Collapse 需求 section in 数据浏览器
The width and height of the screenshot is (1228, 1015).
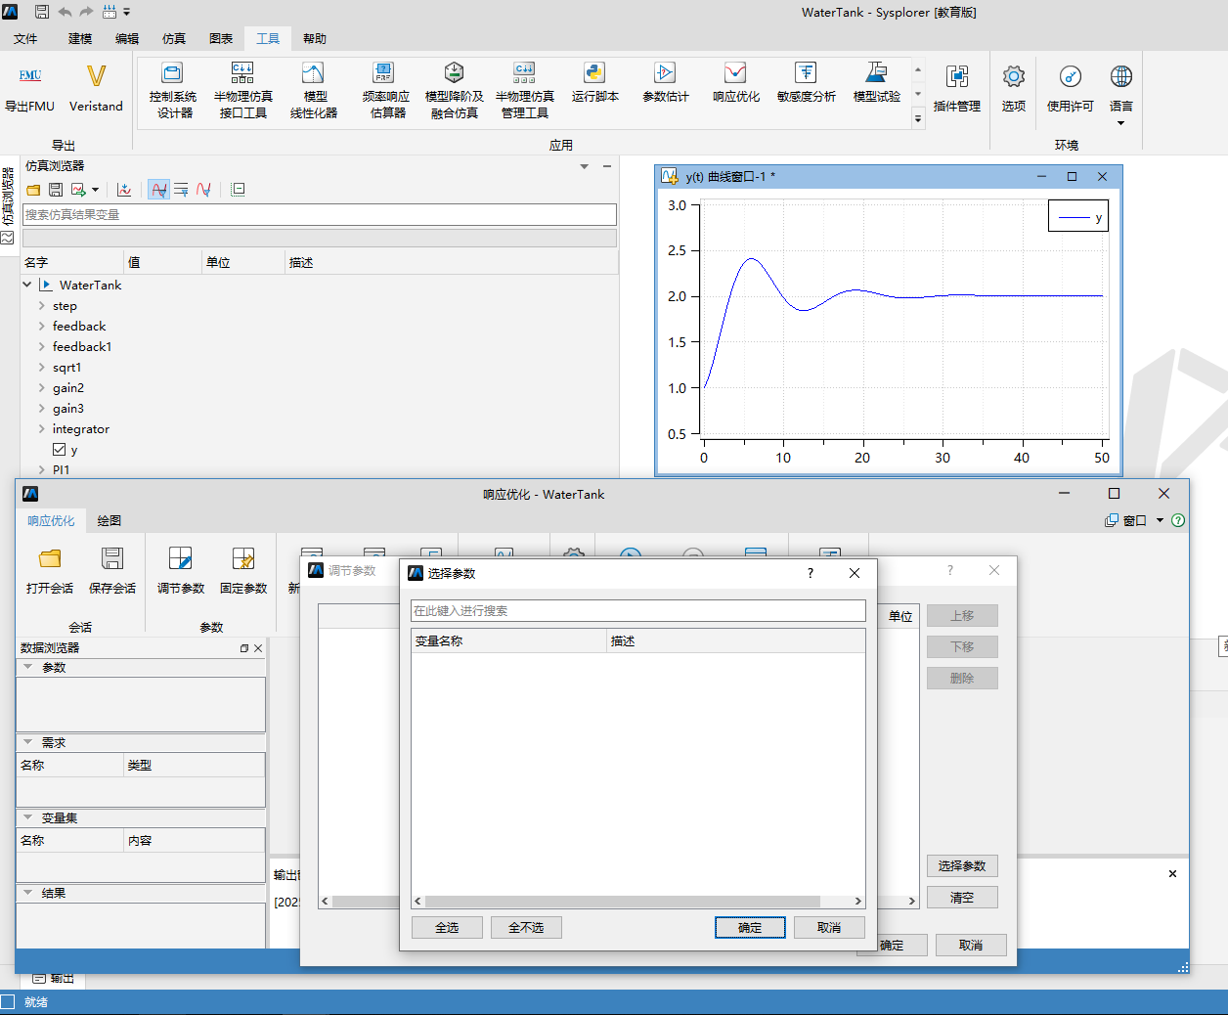pyautogui.click(x=28, y=742)
